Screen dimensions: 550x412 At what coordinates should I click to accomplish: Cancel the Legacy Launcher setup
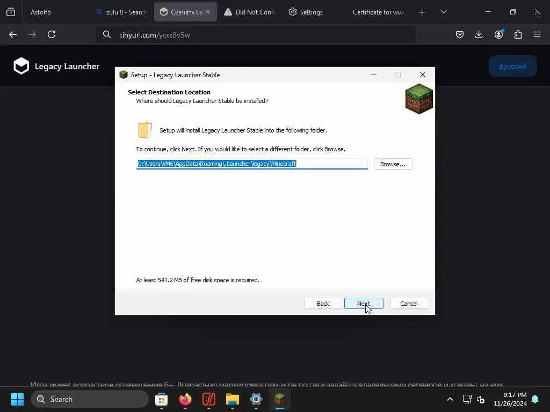pyautogui.click(x=409, y=304)
